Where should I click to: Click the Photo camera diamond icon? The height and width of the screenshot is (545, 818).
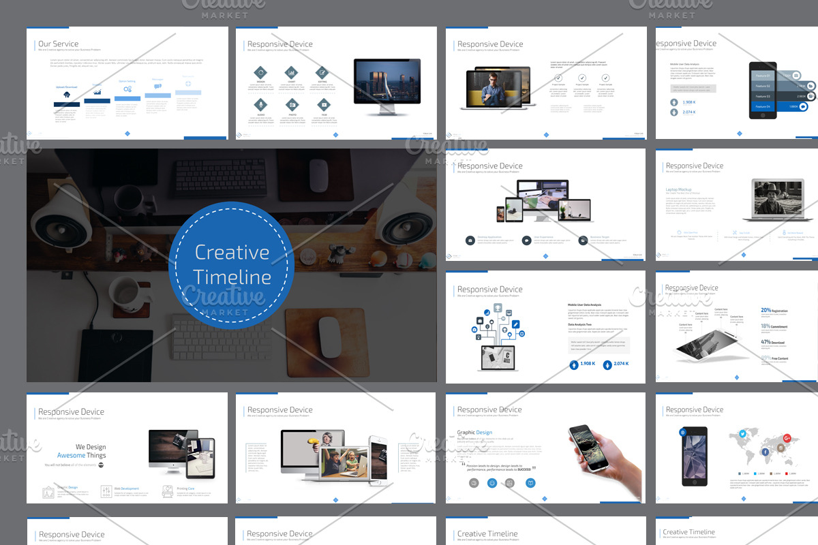click(291, 104)
